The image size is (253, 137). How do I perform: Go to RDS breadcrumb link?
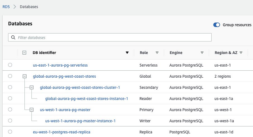pyautogui.click(x=6, y=7)
